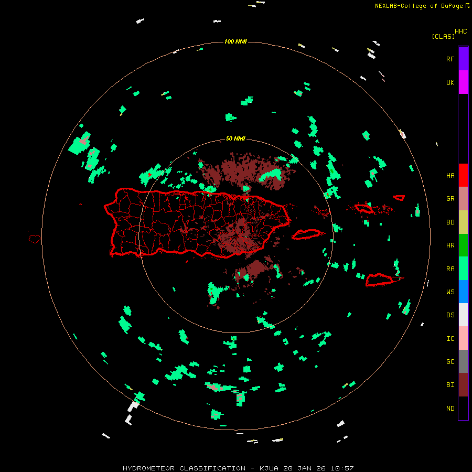Click the GR legend label
This screenshot has width=472, height=472.
click(450, 199)
